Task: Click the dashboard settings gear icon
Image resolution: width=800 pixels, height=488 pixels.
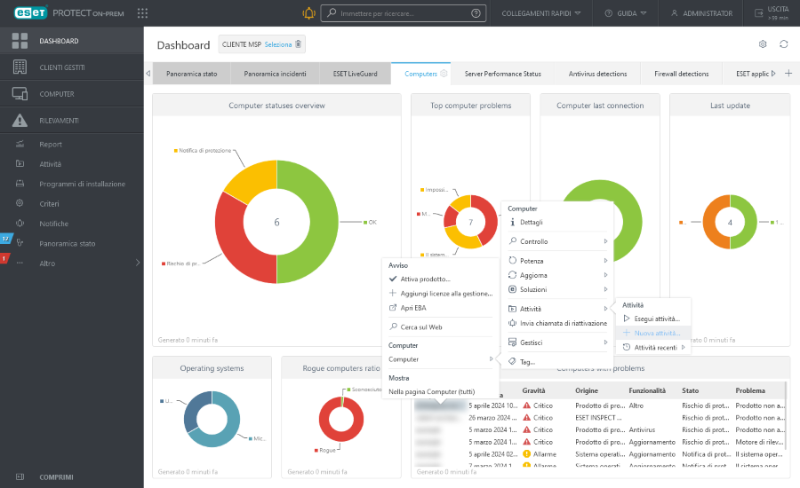Action: [x=763, y=44]
